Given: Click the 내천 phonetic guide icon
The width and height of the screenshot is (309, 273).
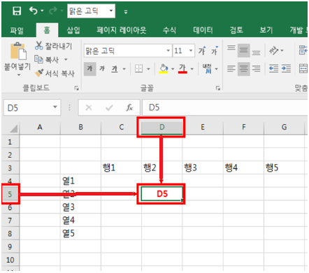Looking at the screenshot, I should [x=207, y=69].
